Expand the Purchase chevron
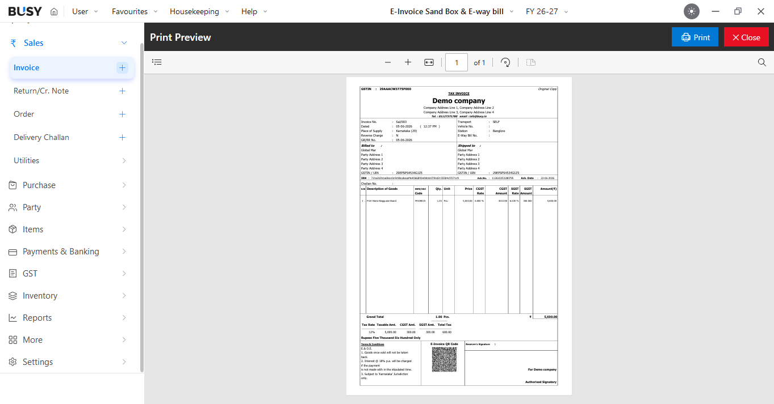 (124, 185)
